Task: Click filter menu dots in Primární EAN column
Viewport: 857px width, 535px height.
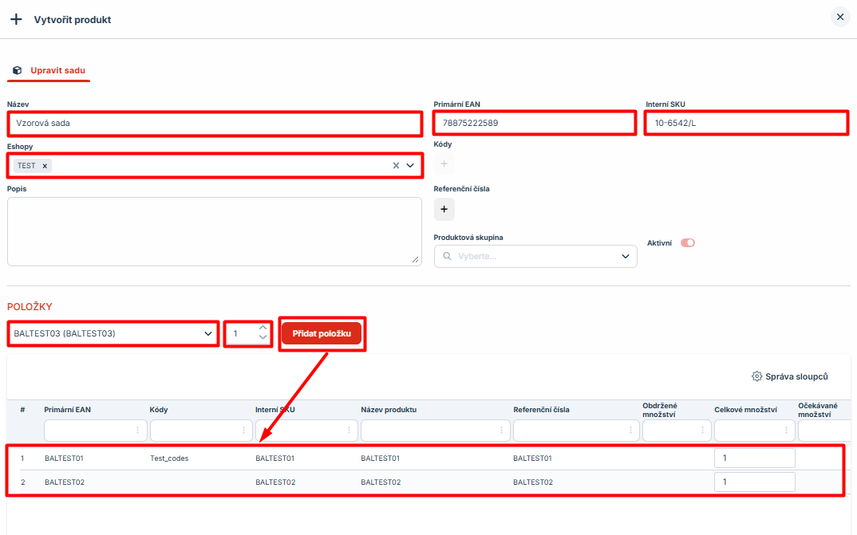Action: pos(137,431)
